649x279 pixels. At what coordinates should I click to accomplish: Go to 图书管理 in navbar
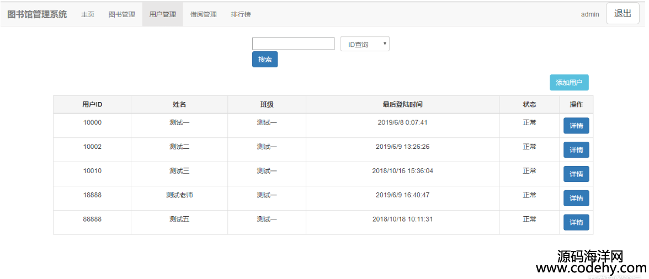point(122,14)
